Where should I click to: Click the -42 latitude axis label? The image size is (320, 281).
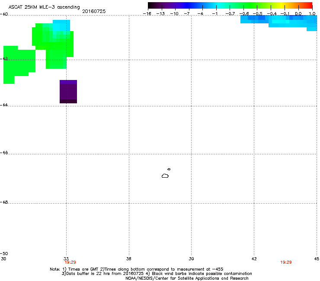pyautogui.click(x=4, y=59)
